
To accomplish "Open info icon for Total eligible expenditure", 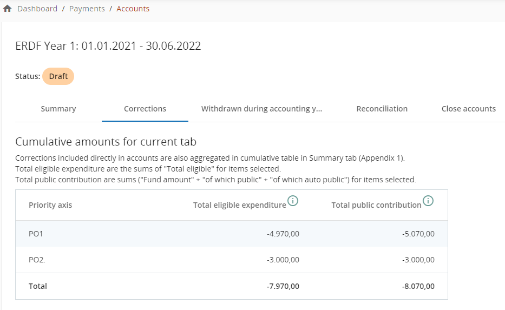I will click(x=293, y=201).
